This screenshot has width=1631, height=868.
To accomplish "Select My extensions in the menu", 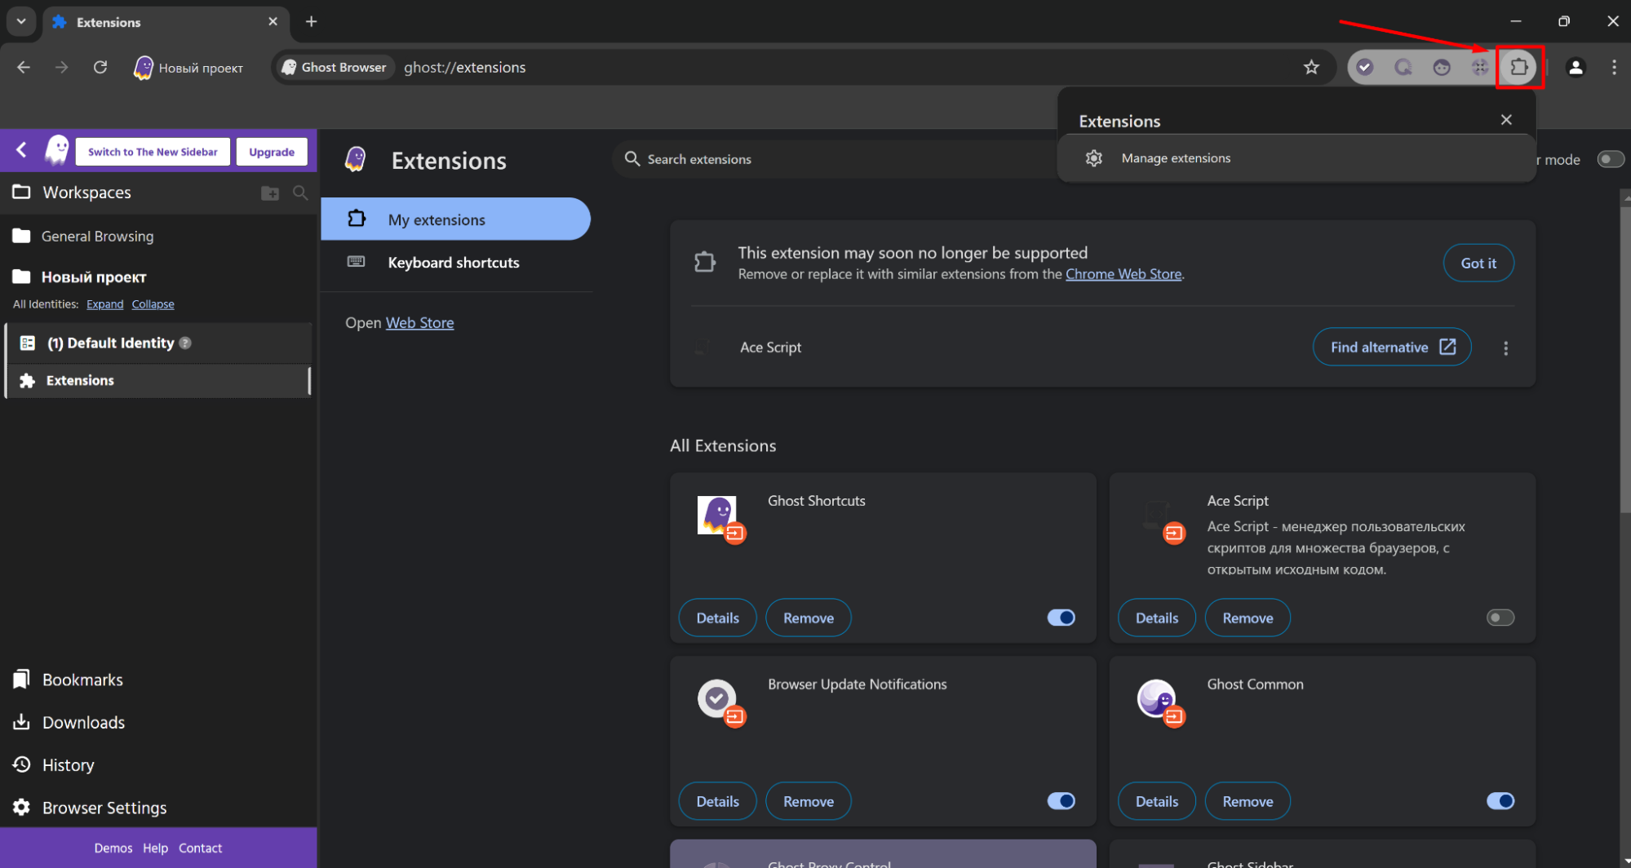I will tap(455, 219).
